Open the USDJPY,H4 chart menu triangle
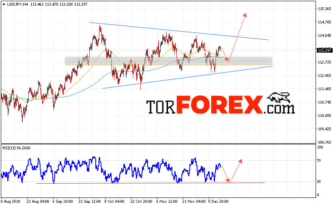This screenshot has width=333, height=206. [x=4, y=4]
